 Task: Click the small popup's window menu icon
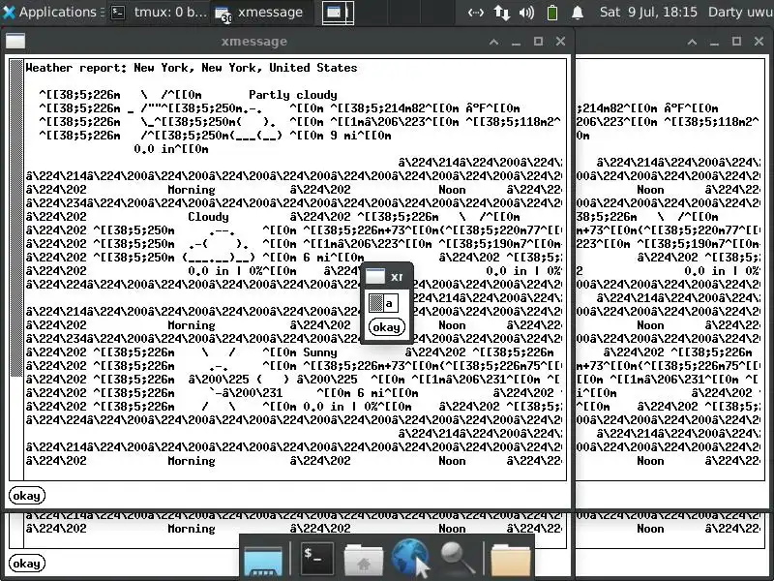pyautogui.click(x=375, y=276)
